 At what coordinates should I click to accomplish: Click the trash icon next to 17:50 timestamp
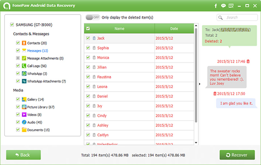point(215,94)
